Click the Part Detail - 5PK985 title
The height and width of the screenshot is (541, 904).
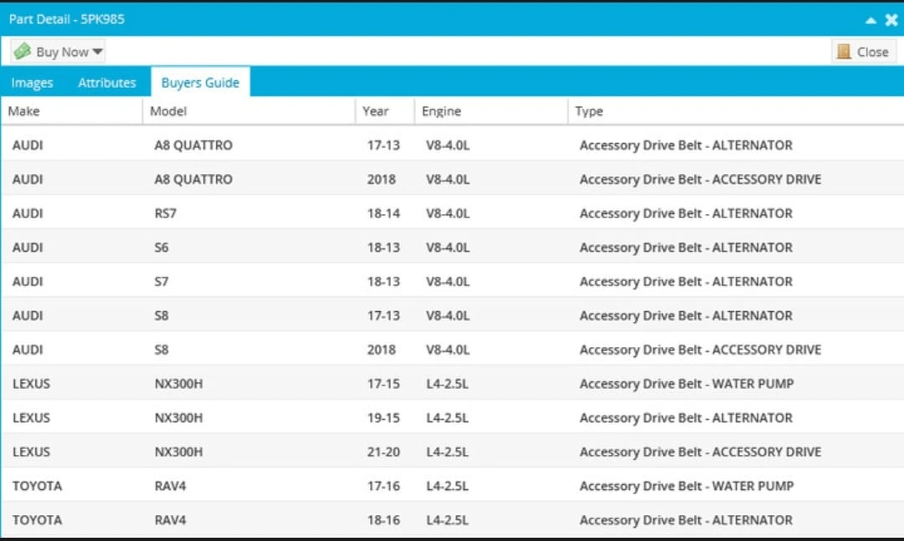[x=67, y=19]
